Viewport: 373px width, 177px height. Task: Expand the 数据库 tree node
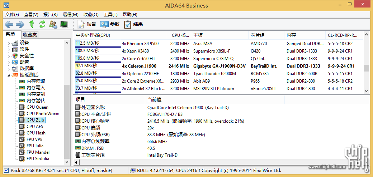(9, 69)
